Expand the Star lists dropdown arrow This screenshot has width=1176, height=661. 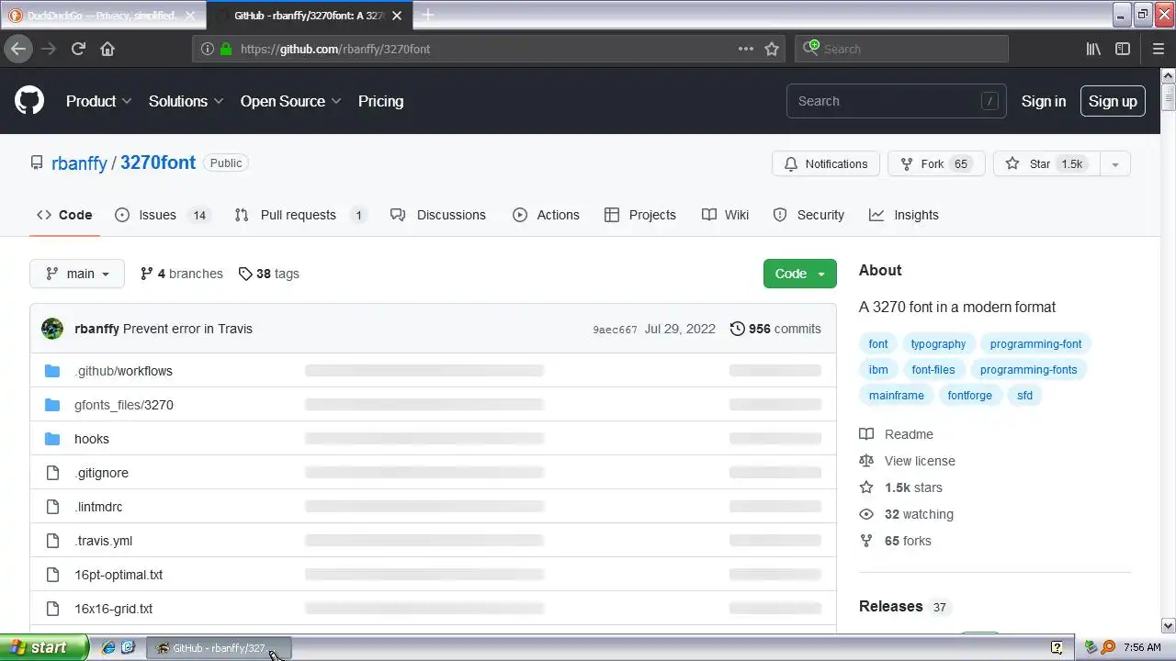(1115, 163)
